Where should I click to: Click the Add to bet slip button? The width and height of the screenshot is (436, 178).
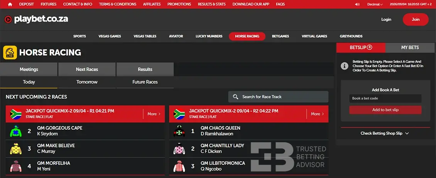385,110
